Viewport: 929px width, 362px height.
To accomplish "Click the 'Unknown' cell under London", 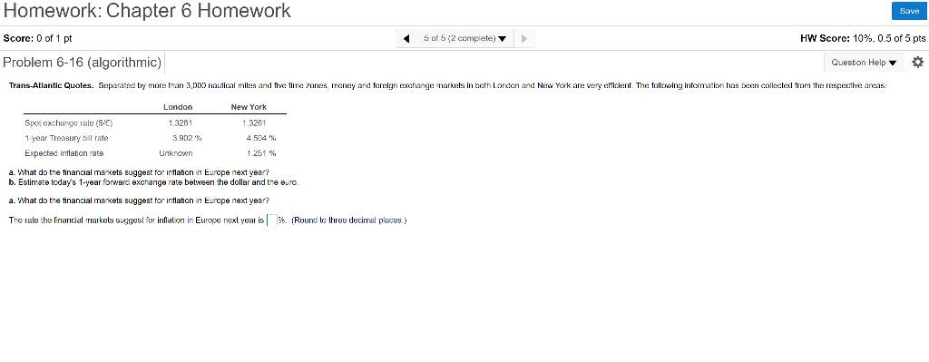I will tap(176, 152).
